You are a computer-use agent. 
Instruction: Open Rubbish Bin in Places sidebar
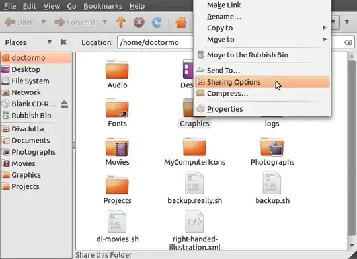coord(36,116)
